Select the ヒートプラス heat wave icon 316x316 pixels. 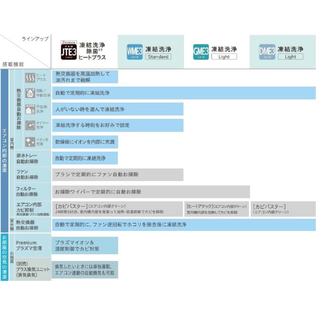30,78
